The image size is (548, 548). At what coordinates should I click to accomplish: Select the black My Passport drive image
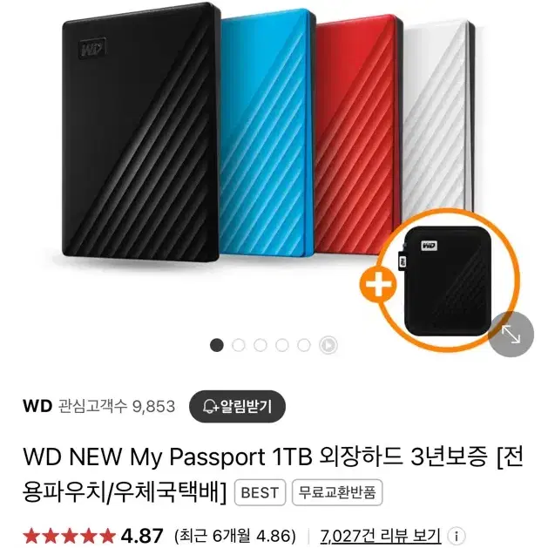coord(141,132)
